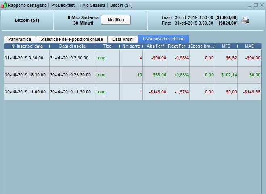The height and width of the screenshot is (194, 266).
Task: Click the candlestick app icon
Action: point(4,5)
